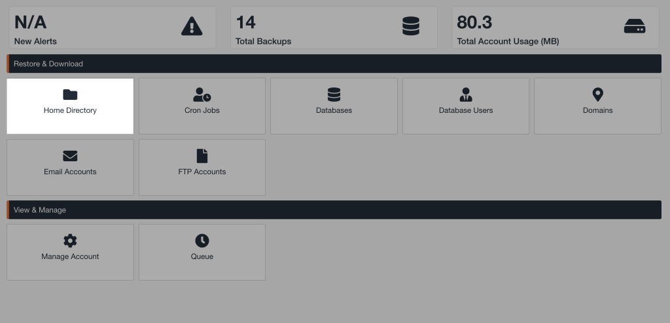Viewport: 670px width, 323px height.
Task: Select the Domains map pin icon
Action: tap(597, 95)
